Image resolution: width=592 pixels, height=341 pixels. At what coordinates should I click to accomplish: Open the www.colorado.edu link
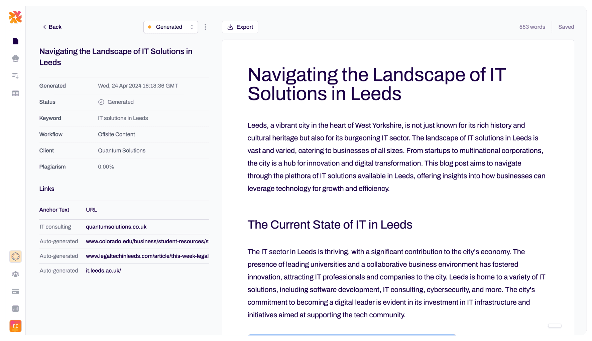point(147,242)
